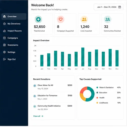127x127 pixels.
Task: Click the Livelihoods yellow legend dot
Action: 97,103
